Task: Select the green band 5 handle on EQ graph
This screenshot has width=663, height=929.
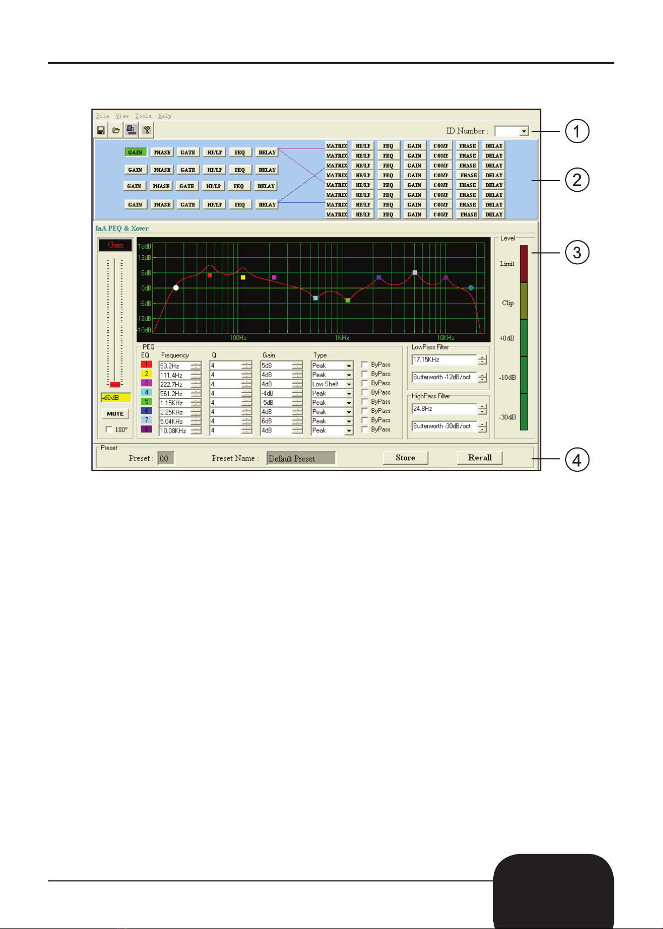Action: (x=348, y=300)
